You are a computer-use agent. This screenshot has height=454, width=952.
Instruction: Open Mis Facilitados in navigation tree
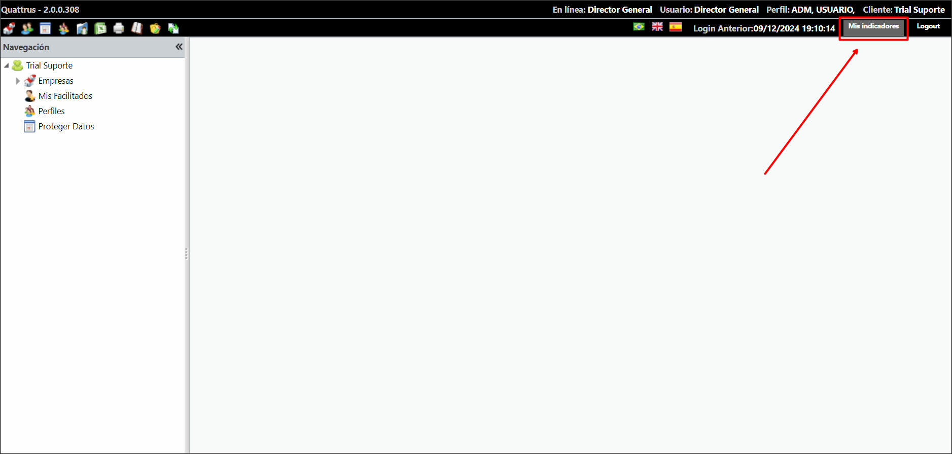(x=65, y=96)
